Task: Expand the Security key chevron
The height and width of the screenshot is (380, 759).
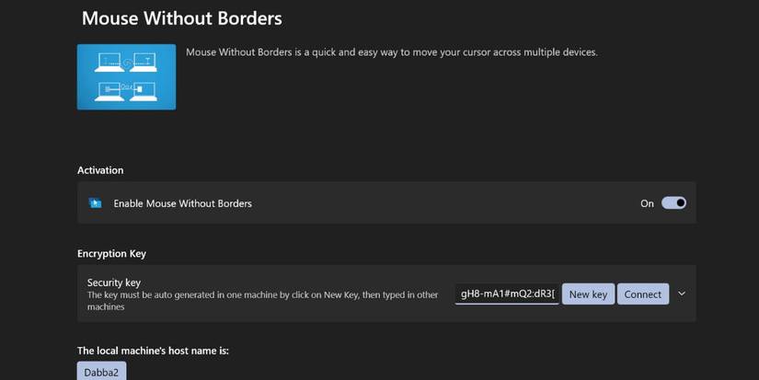Action: [682, 294]
